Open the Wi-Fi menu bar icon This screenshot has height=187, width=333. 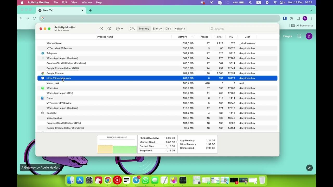click(275, 2)
